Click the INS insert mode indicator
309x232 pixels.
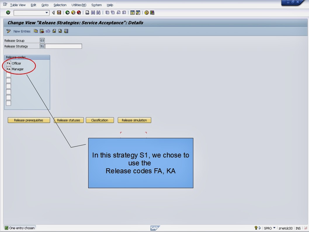point(298,228)
